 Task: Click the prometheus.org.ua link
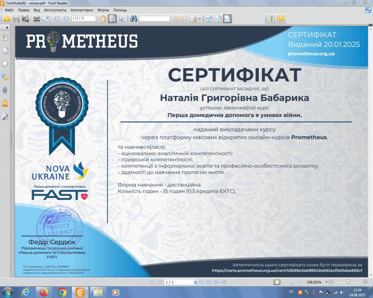pos(311,54)
